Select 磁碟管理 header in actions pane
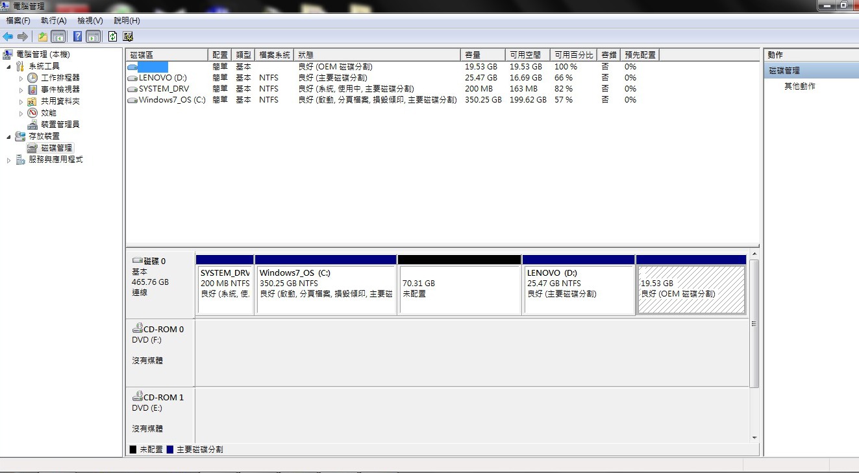Image resolution: width=859 pixels, height=473 pixels. 811,71
